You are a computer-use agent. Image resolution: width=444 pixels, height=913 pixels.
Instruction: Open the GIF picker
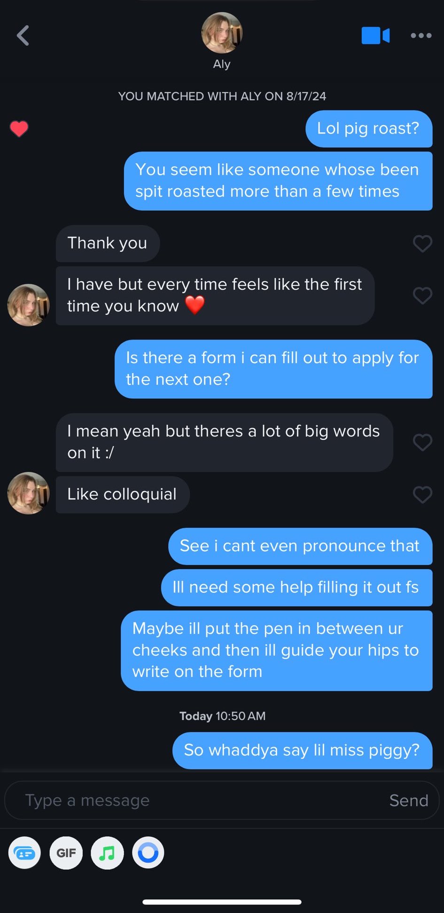(66, 853)
